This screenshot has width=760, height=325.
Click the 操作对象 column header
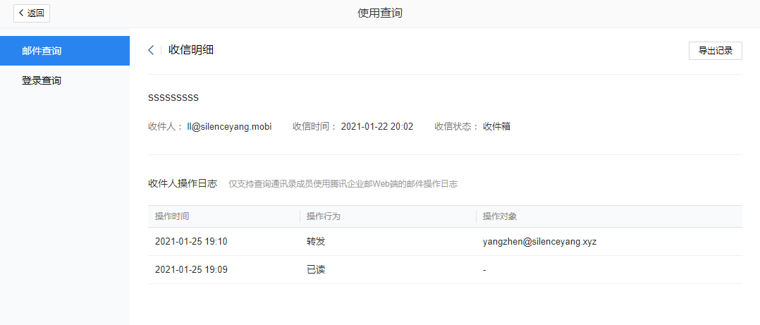tap(501, 216)
